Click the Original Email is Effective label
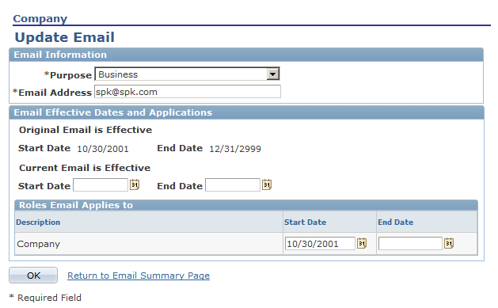The height and width of the screenshot is (308, 498). pos(86,130)
